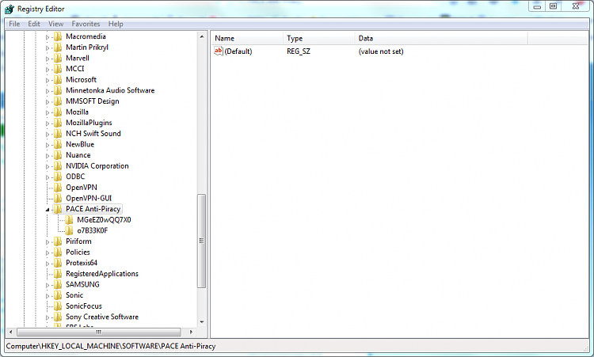Click the MGeEZ0wQQ7X0 subkey folder icon
594x357 pixels.
pyautogui.click(x=69, y=220)
